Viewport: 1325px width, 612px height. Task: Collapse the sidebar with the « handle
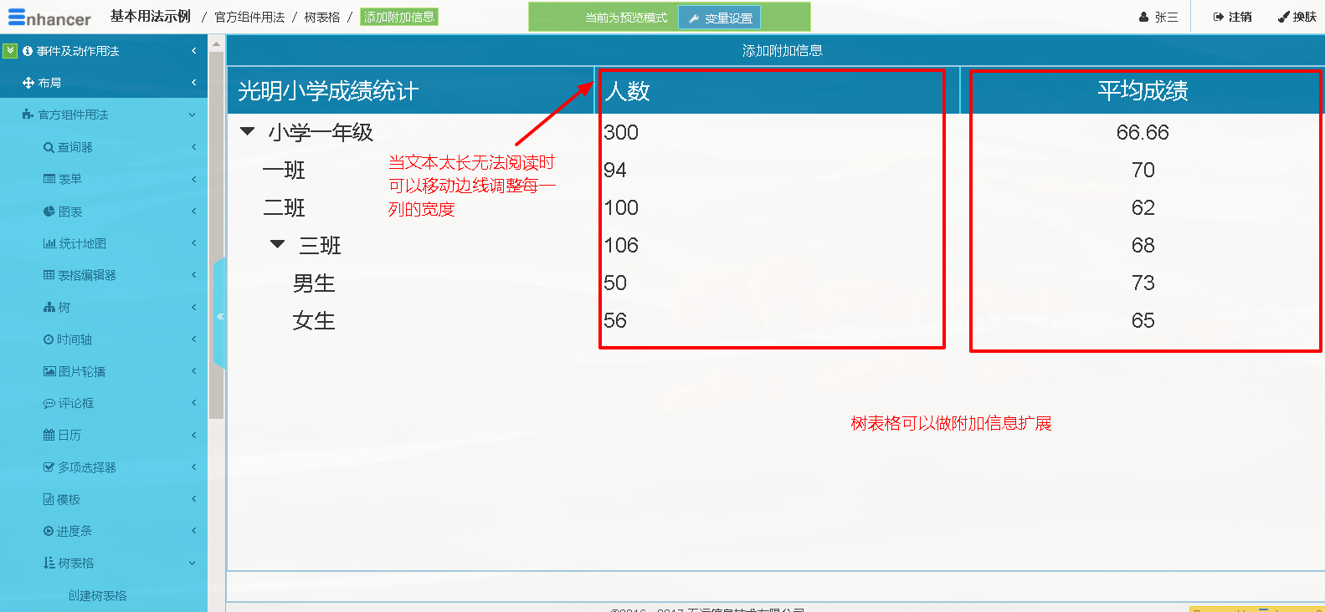point(219,316)
